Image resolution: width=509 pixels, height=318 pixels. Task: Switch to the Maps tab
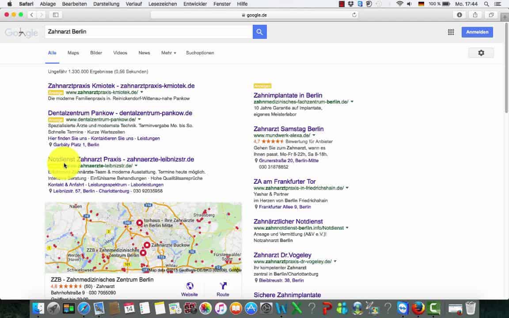[73, 53]
